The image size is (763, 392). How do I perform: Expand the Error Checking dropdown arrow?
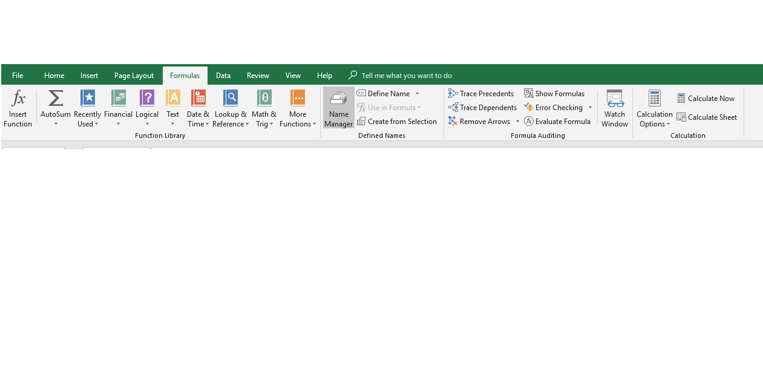click(590, 107)
